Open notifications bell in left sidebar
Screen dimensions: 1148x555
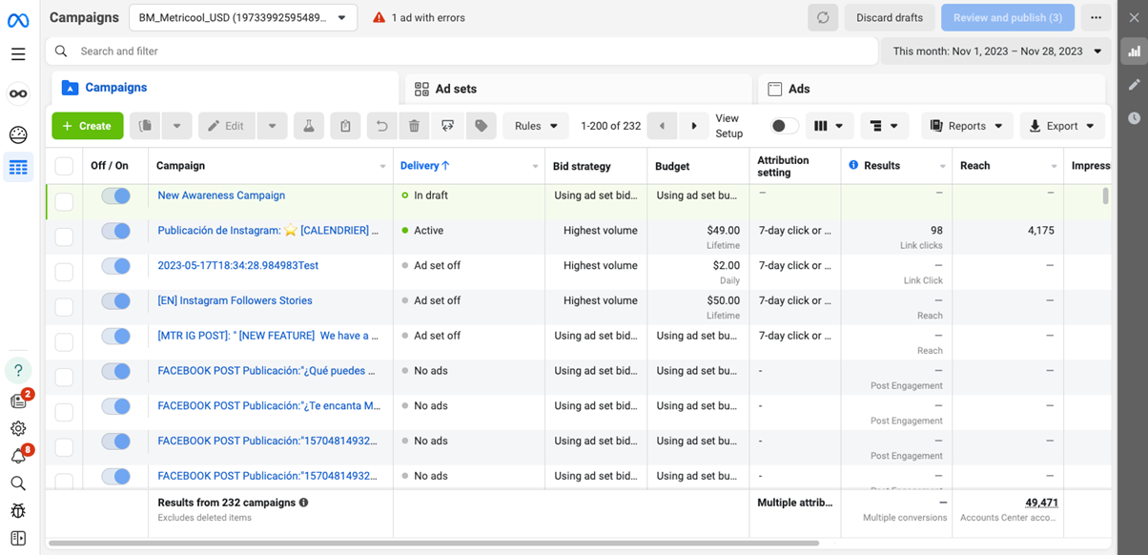pos(17,456)
